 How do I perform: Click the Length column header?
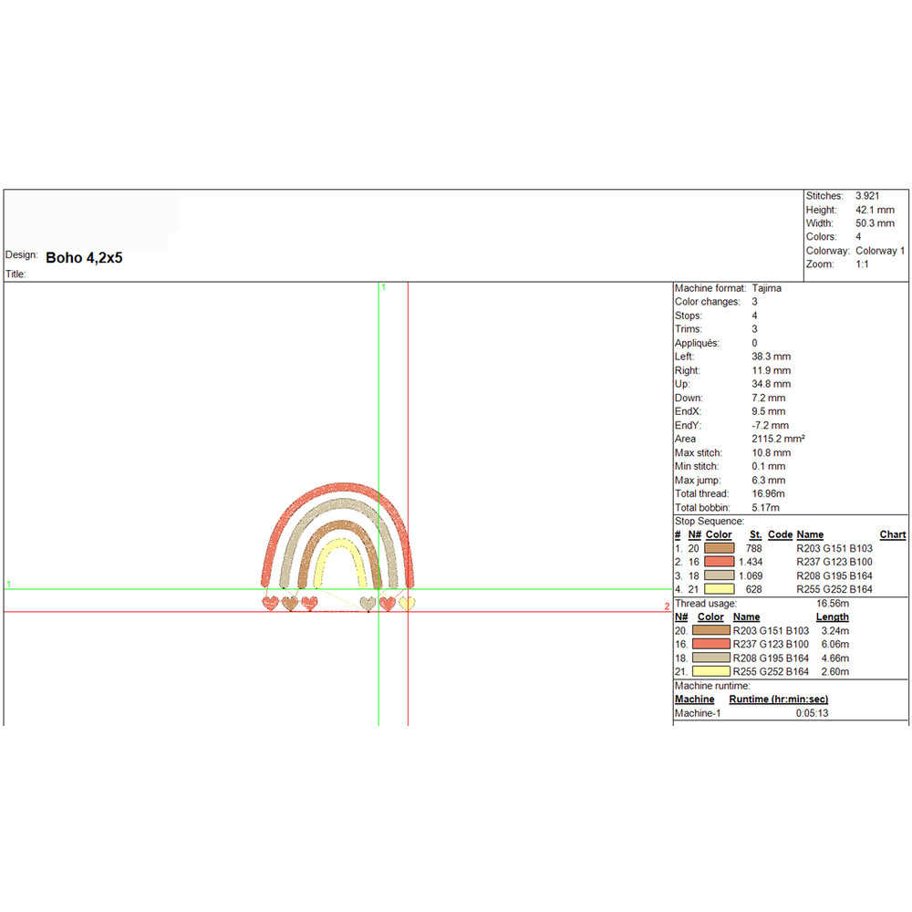(x=832, y=617)
